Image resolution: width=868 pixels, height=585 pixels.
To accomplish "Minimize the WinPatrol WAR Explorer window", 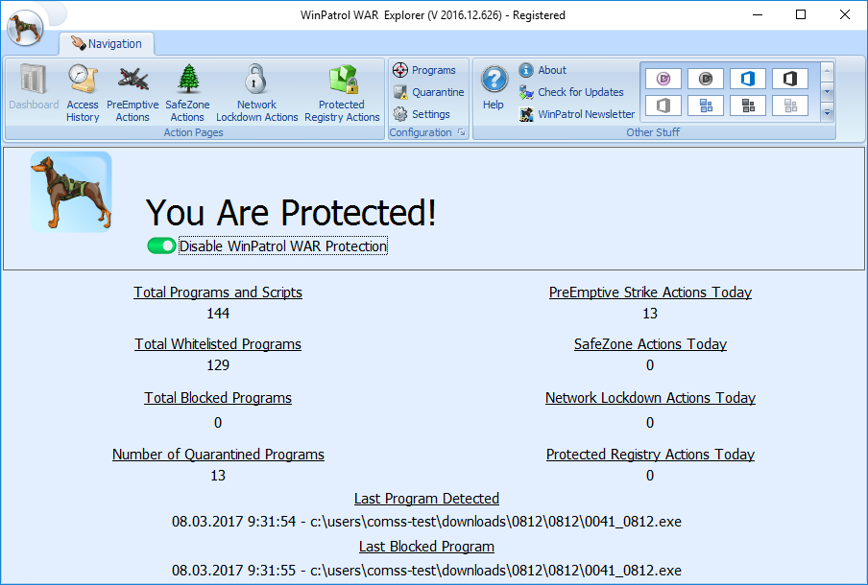I will coord(758,15).
